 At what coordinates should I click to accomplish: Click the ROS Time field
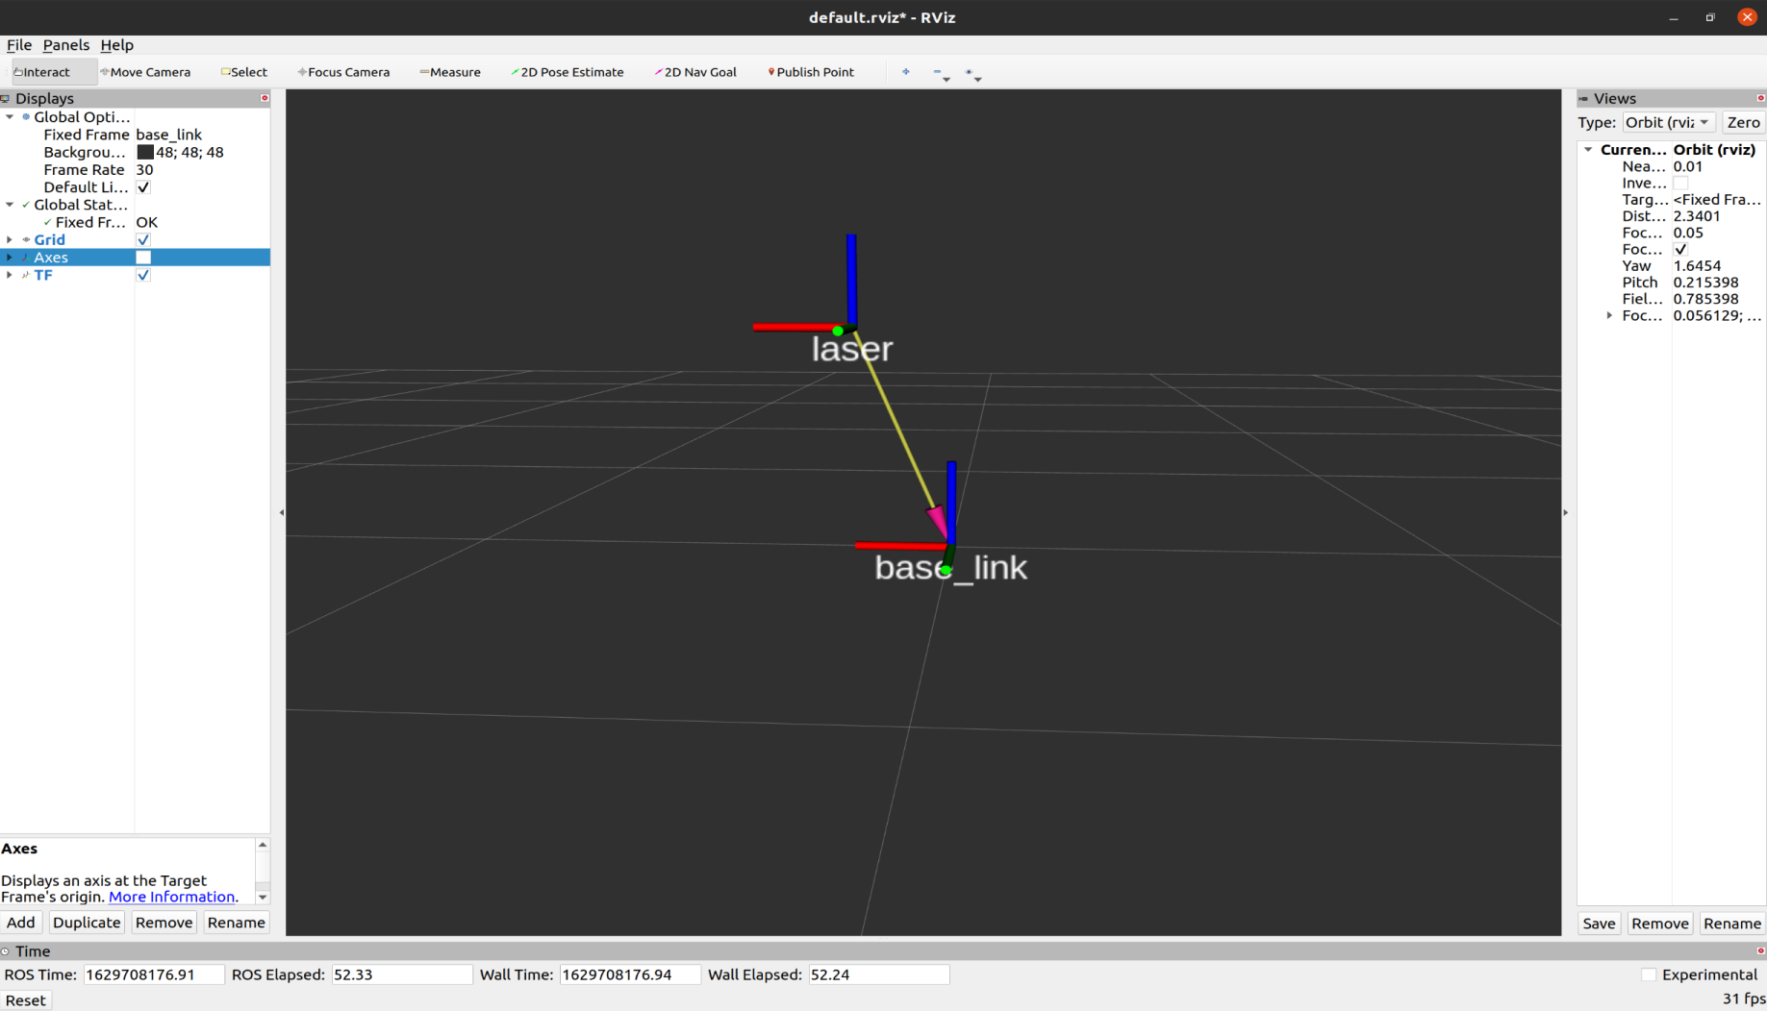point(154,974)
